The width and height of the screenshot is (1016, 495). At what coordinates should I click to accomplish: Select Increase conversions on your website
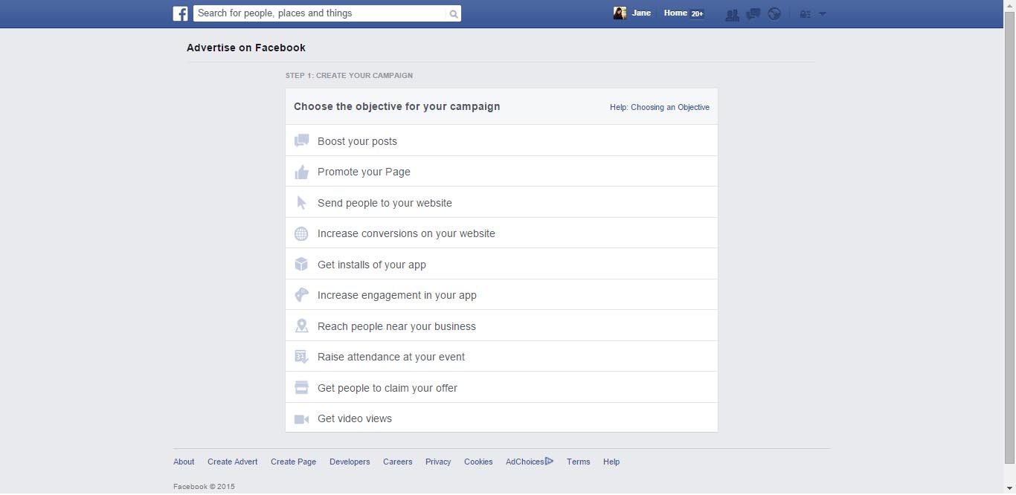501,233
